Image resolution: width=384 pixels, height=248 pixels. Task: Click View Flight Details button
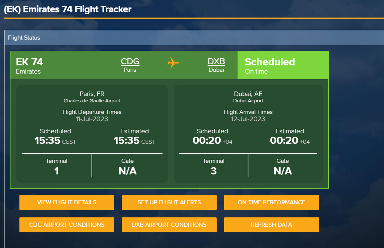pos(67,202)
